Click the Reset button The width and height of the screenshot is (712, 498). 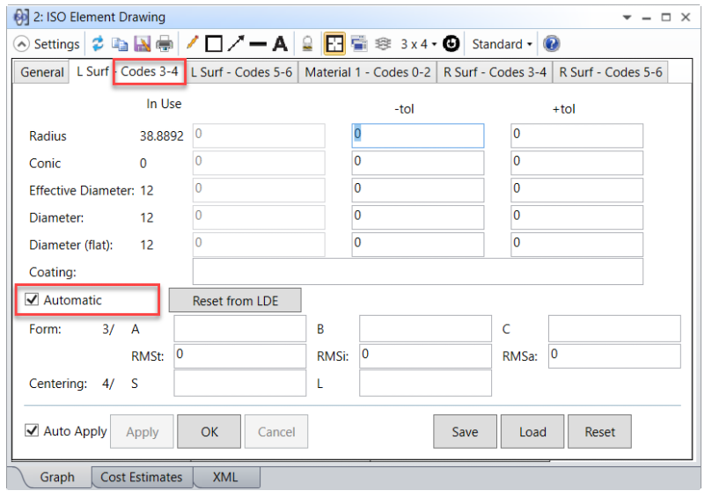tap(600, 431)
